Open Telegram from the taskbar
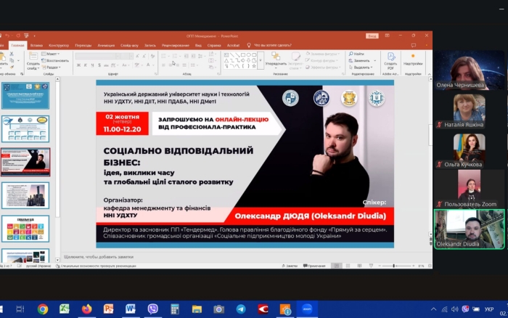This screenshot has width=508, height=318. [x=240, y=309]
